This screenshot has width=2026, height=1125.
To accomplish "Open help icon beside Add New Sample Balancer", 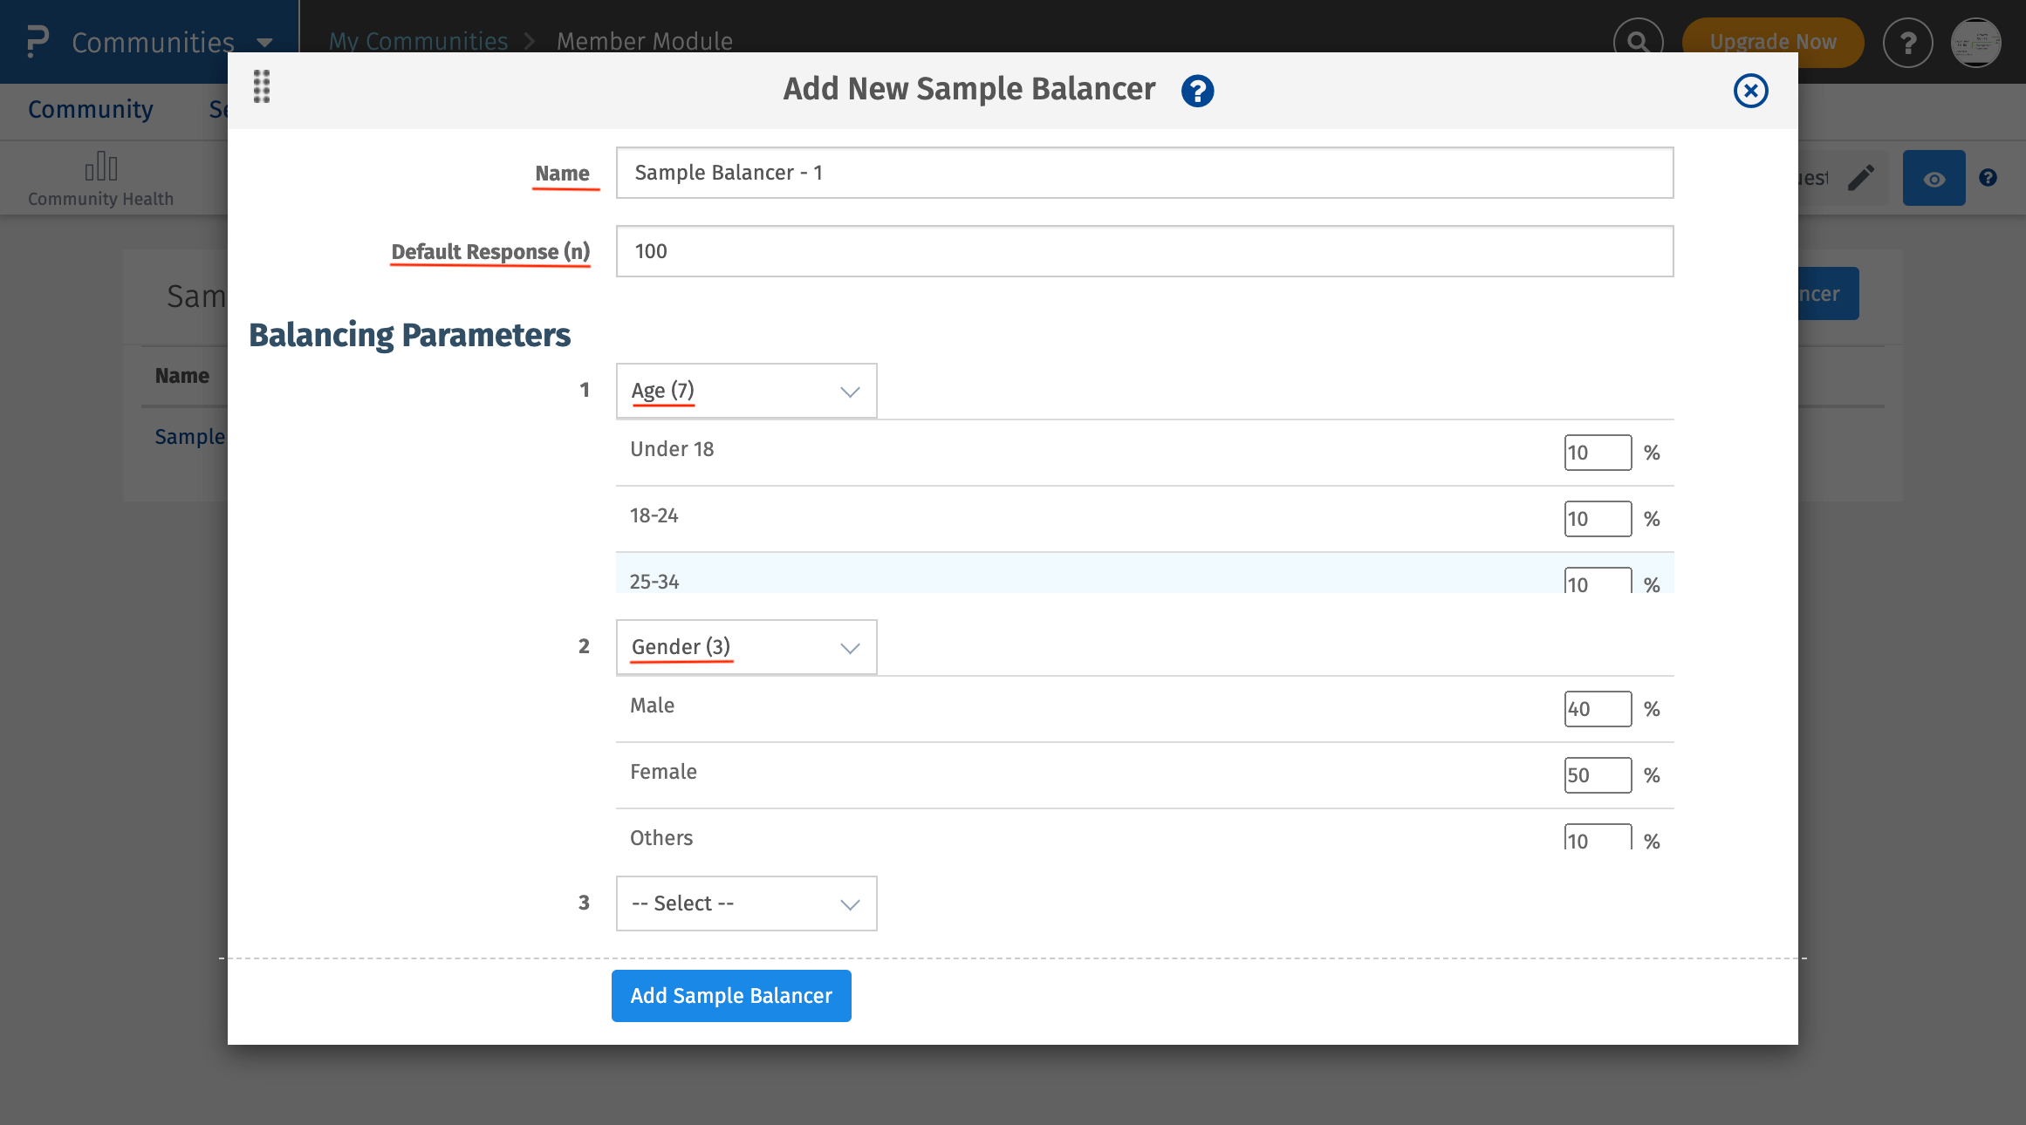I will click(1197, 91).
